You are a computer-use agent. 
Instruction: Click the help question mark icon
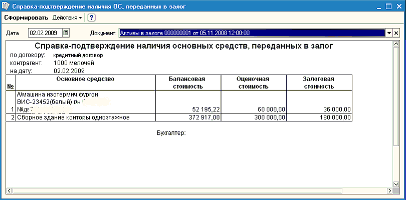[x=92, y=18]
